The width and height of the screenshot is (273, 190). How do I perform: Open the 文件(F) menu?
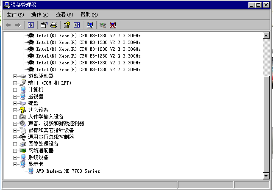tap(15, 15)
